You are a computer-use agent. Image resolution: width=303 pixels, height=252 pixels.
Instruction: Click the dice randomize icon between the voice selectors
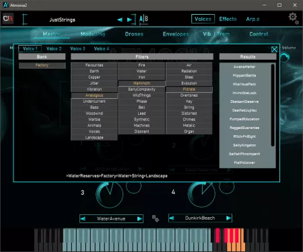point(156,218)
